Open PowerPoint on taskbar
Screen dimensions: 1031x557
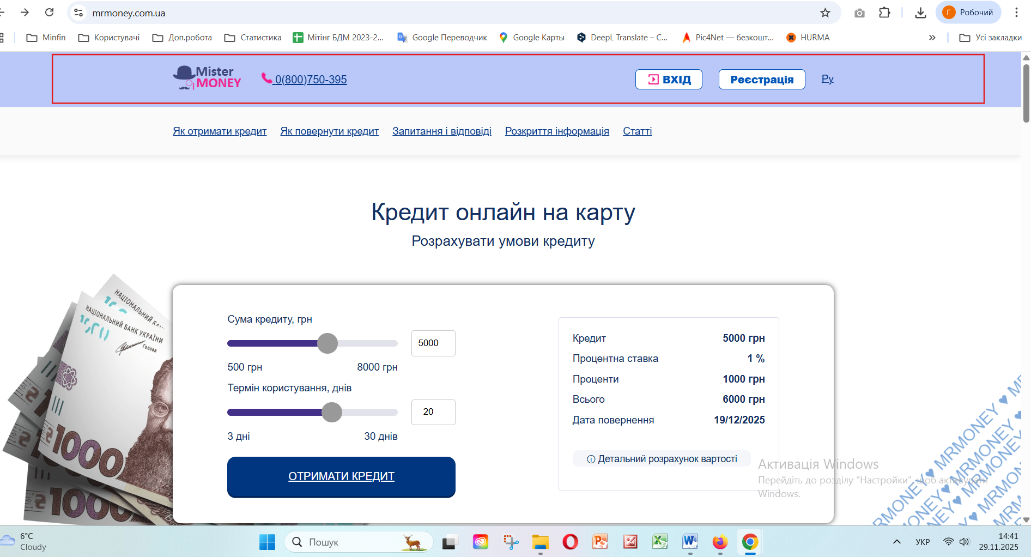(601, 542)
